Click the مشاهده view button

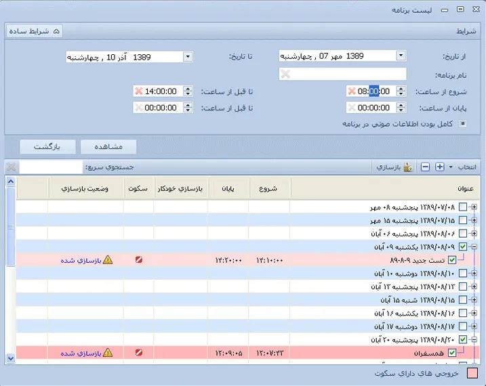click(108, 147)
